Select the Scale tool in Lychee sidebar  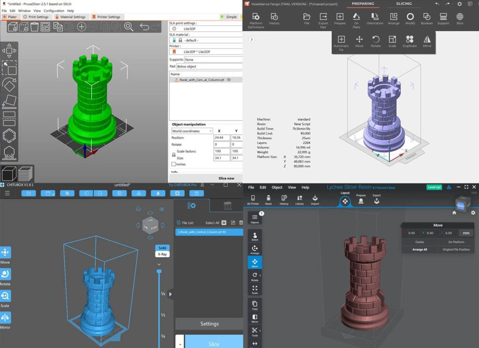click(254, 290)
